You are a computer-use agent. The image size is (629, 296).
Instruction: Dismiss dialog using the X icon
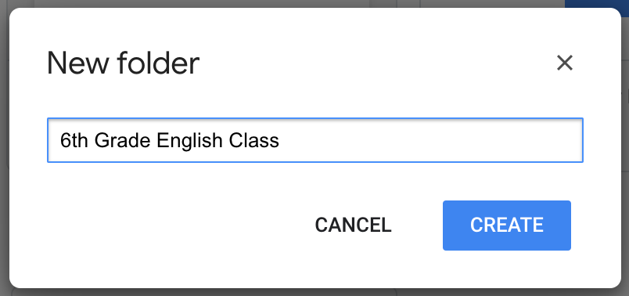click(564, 63)
